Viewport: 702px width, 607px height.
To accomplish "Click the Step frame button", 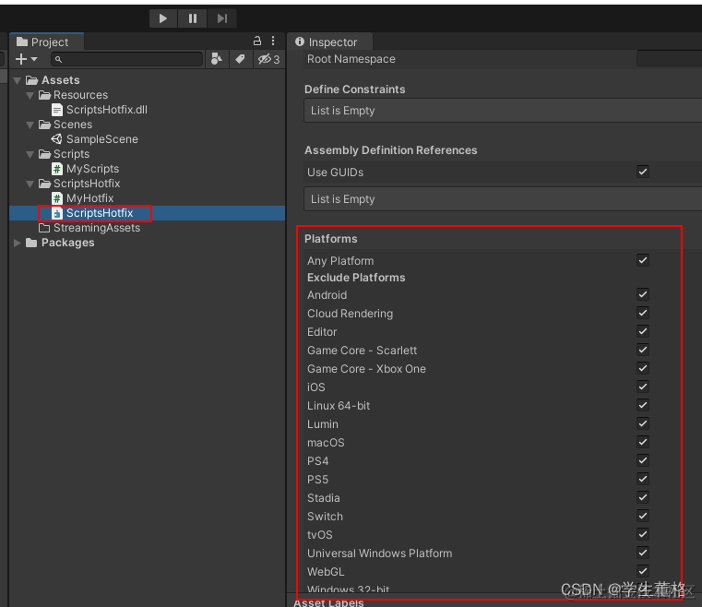I will [x=222, y=18].
